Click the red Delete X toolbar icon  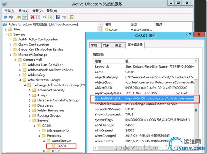[33, 17]
